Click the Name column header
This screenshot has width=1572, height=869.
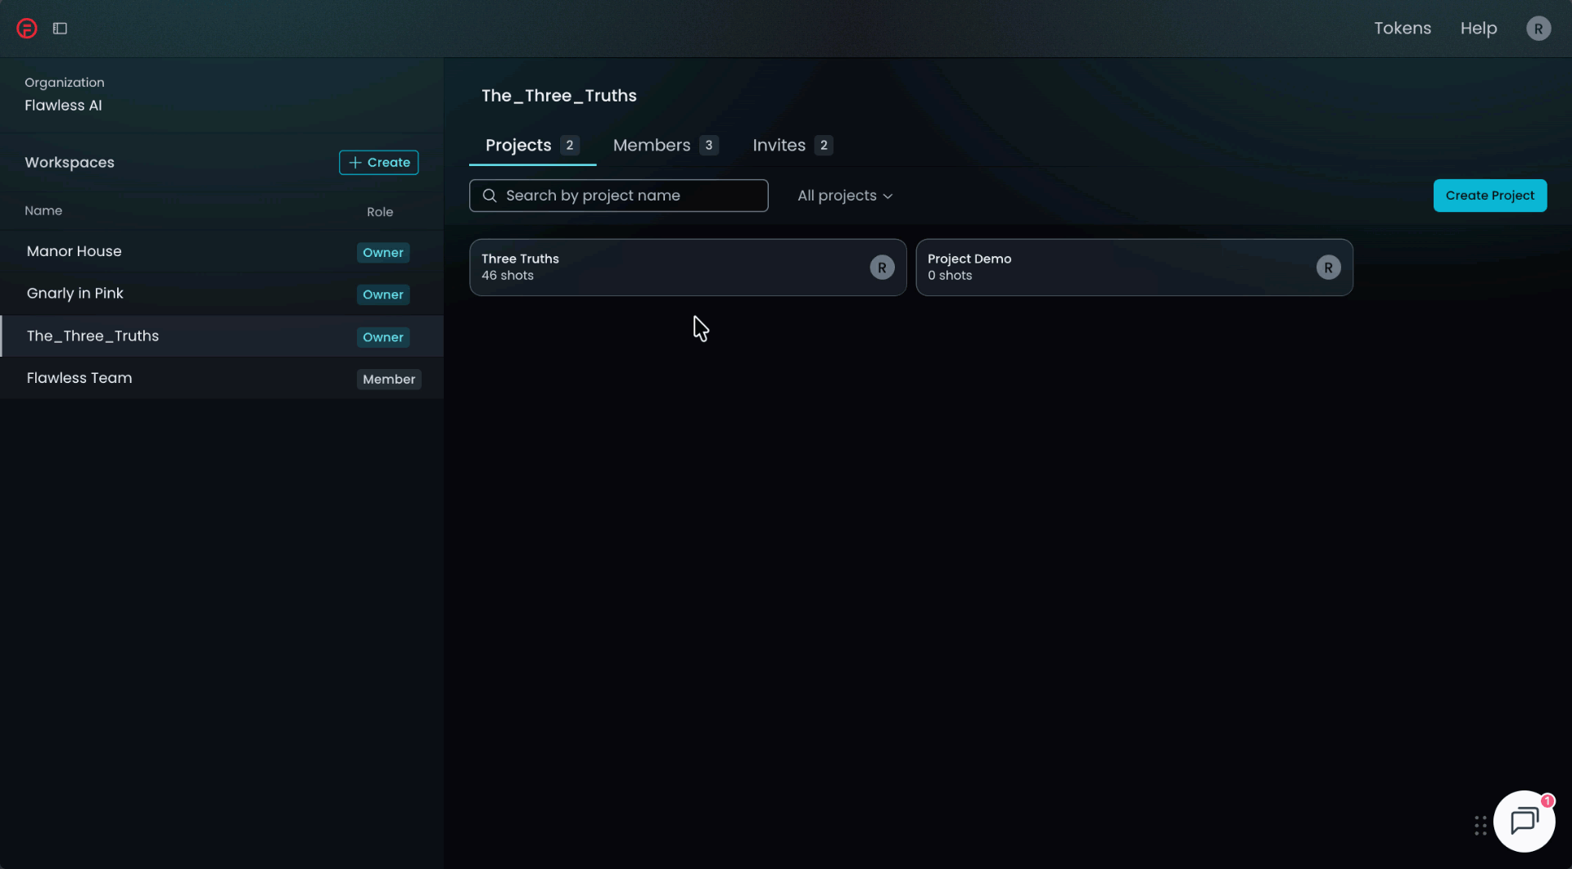43,211
